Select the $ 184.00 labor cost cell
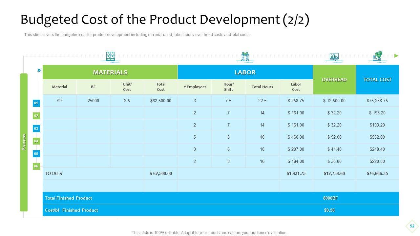This screenshot has width=420, height=236. (x=296, y=161)
